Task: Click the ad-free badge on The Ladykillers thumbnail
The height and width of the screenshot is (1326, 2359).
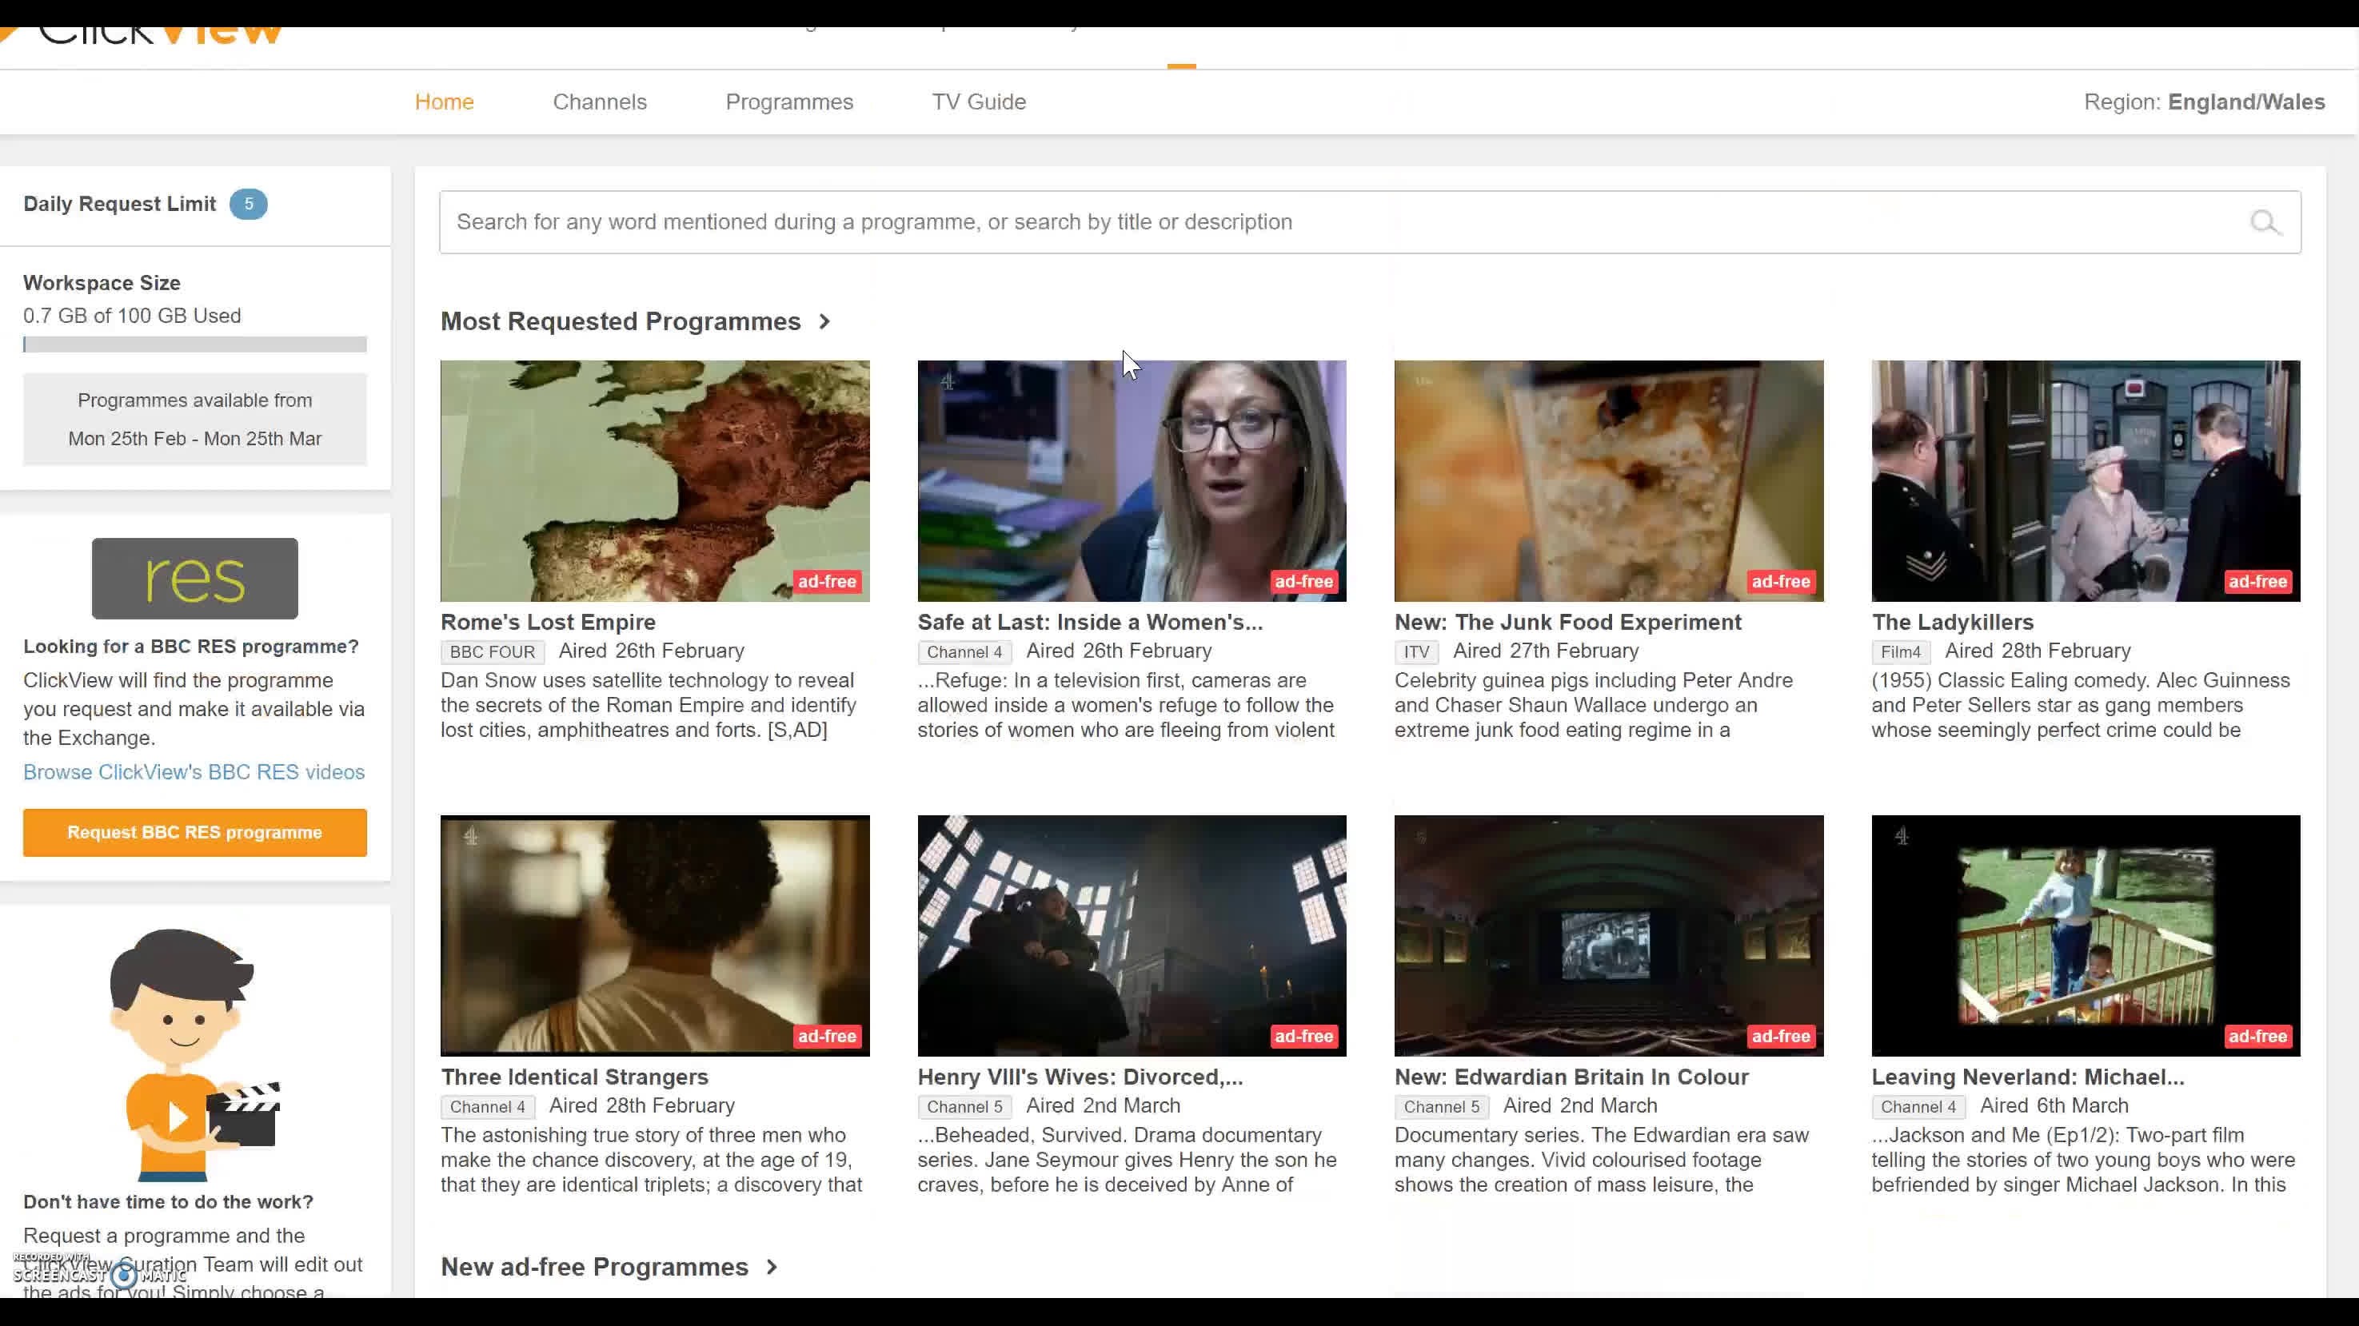Action: click(x=2257, y=582)
